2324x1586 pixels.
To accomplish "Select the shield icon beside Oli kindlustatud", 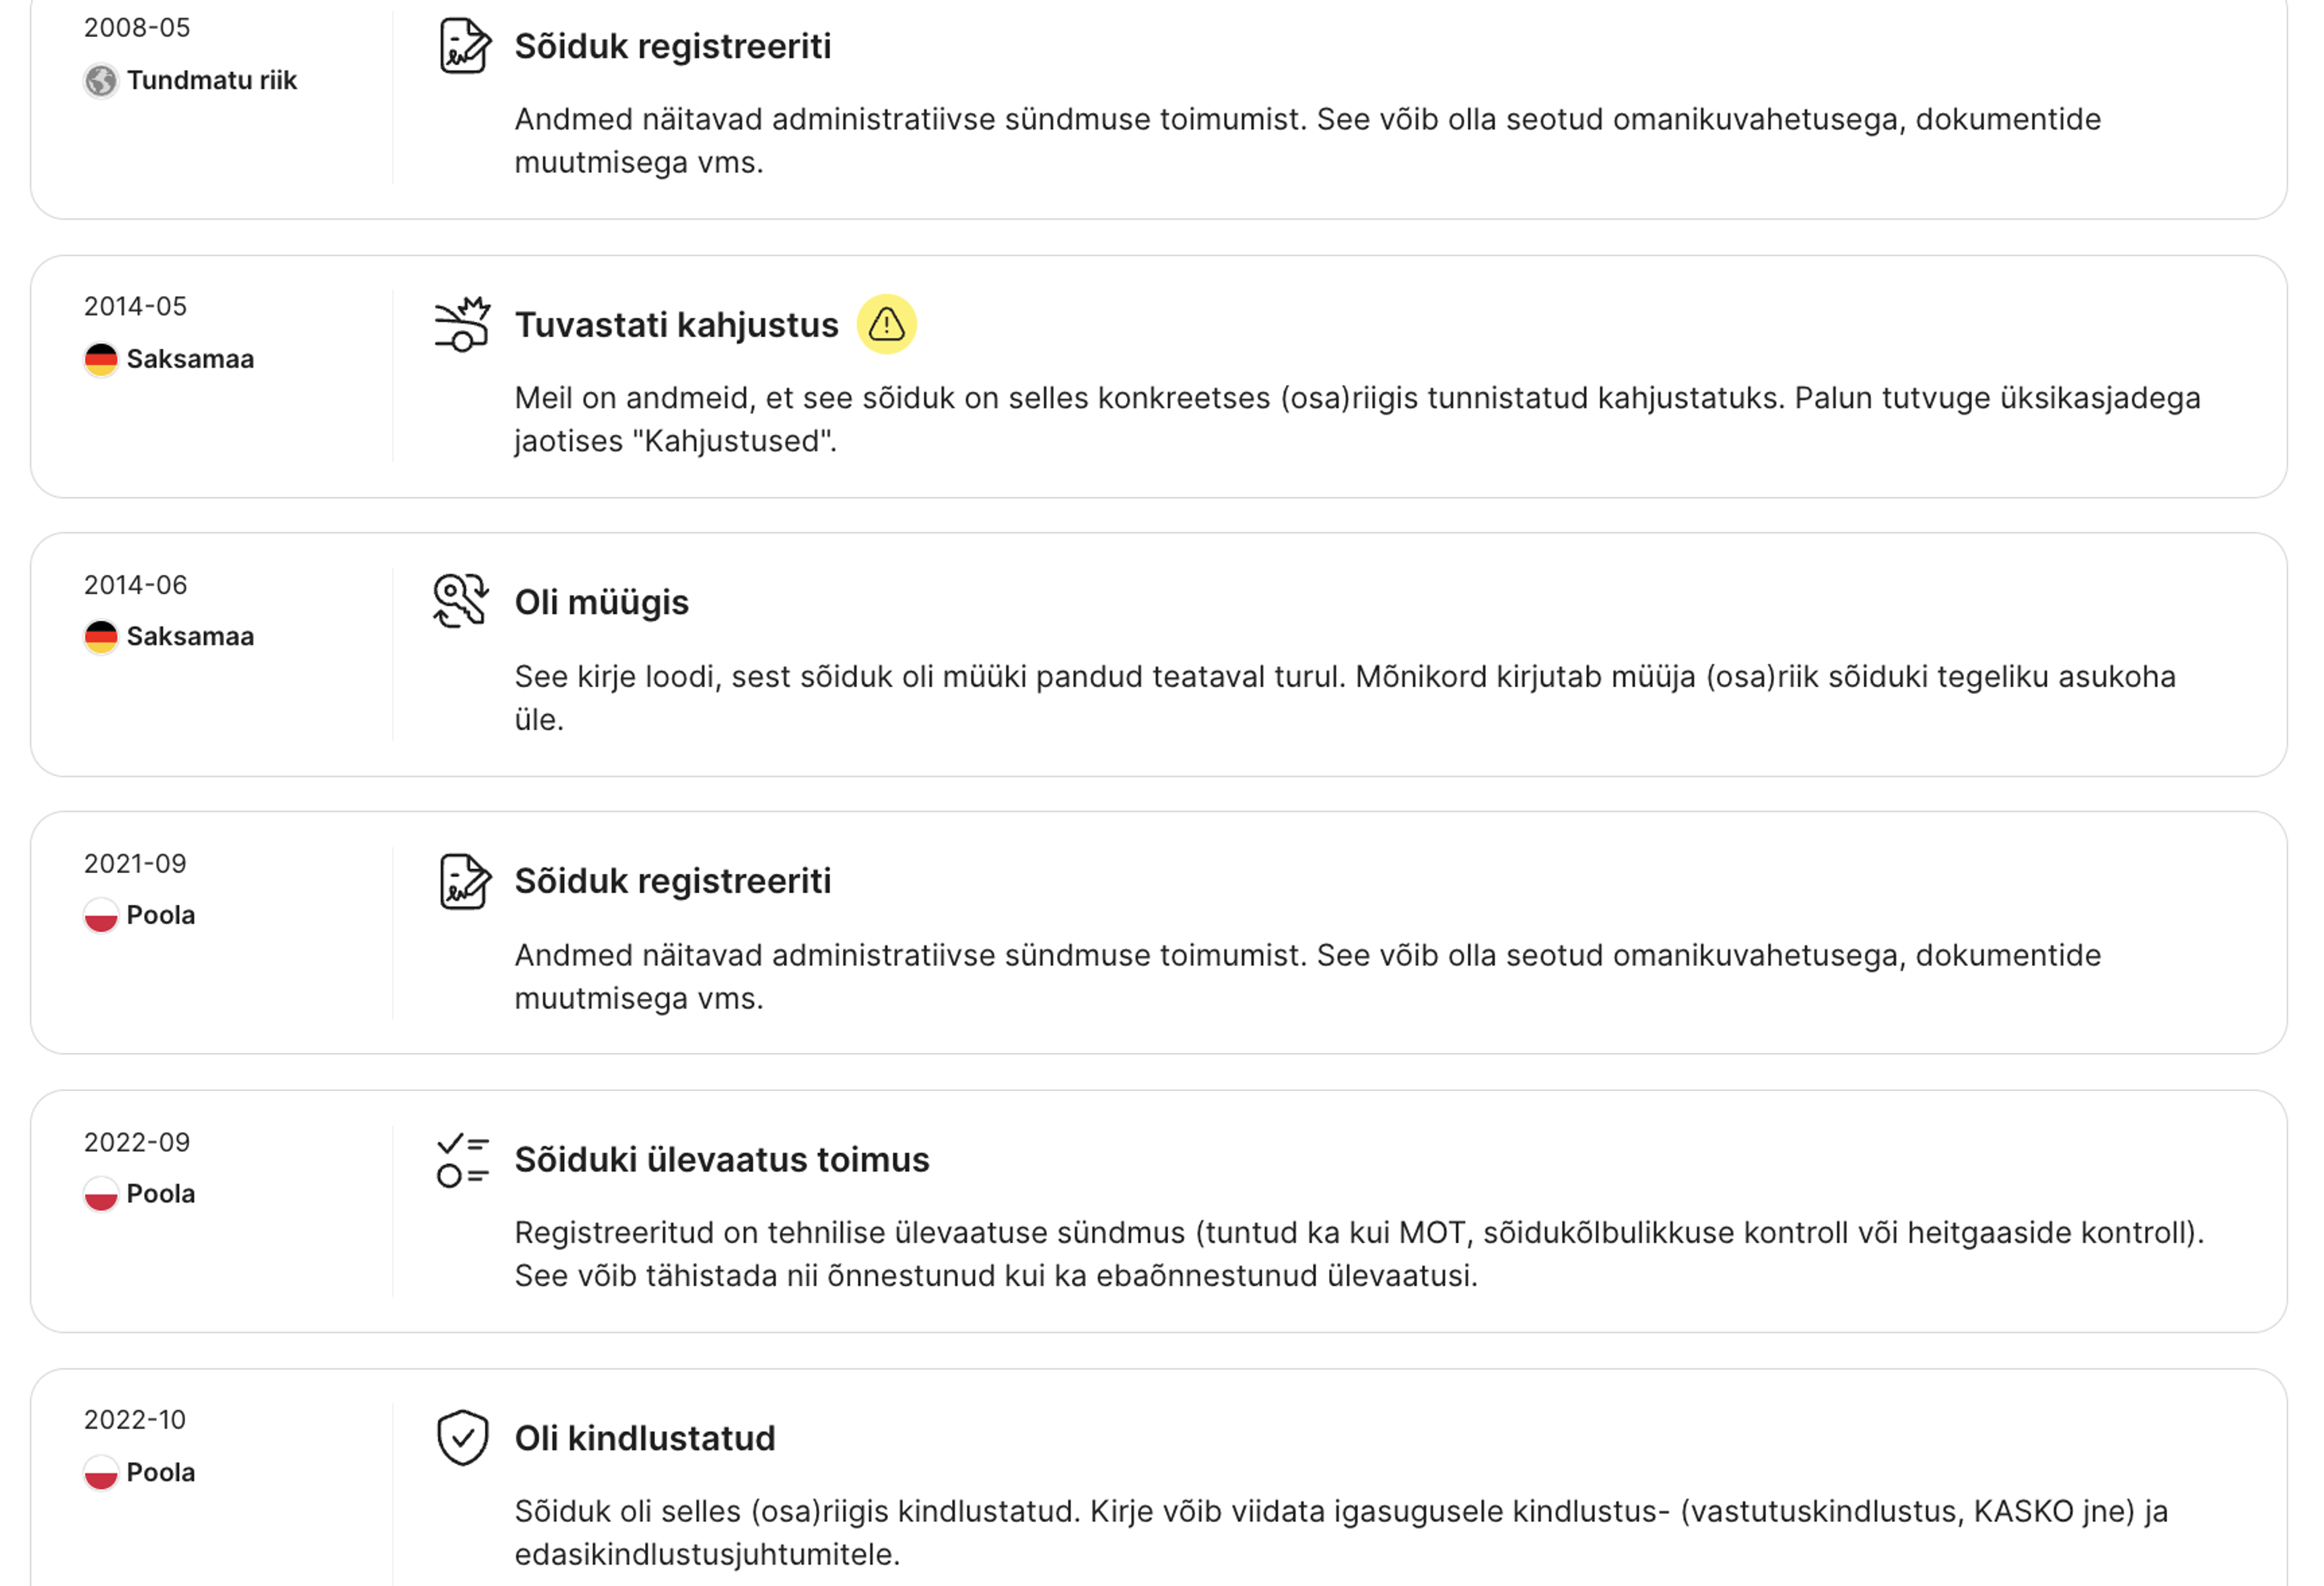I will pyautogui.click(x=462, y=1438).
